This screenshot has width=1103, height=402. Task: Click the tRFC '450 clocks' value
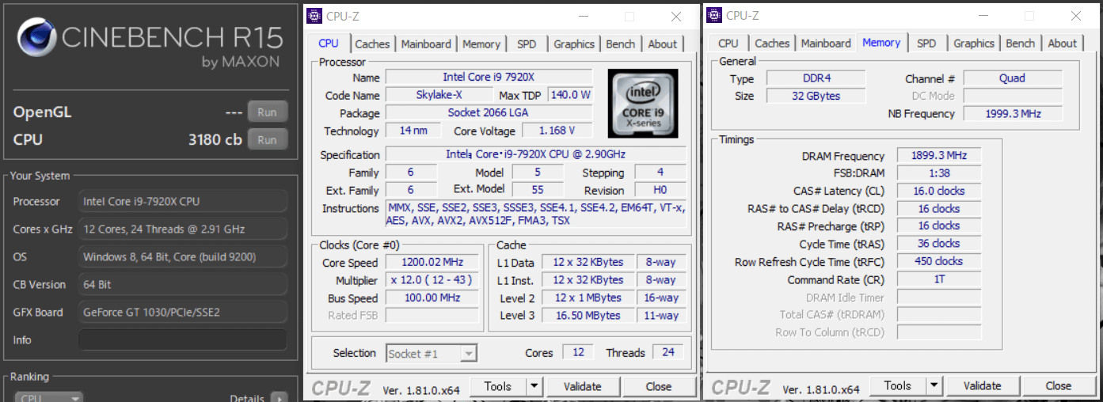(x=939, y=261)
